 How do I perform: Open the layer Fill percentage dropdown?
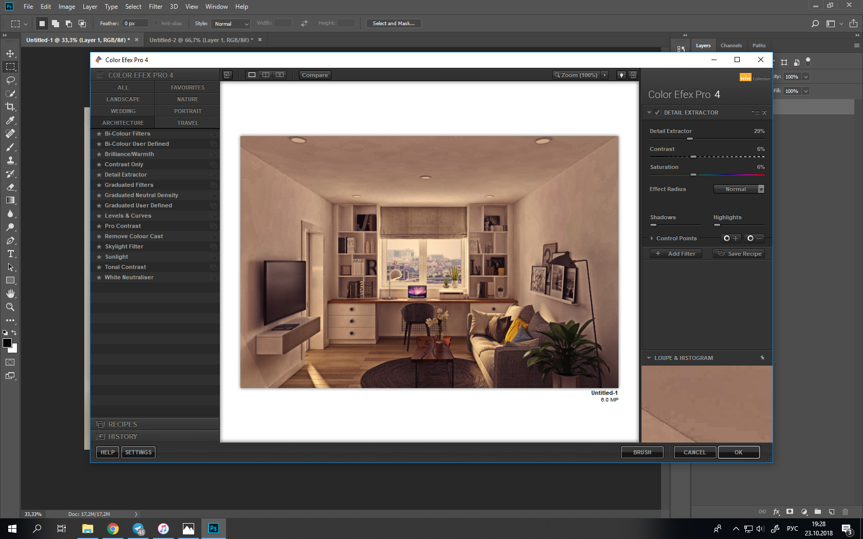click(805, 91)
